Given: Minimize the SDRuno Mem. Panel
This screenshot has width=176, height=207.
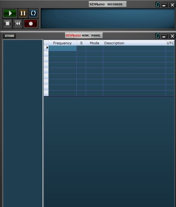Looking at the screenshot, I should tap(164, 36).
